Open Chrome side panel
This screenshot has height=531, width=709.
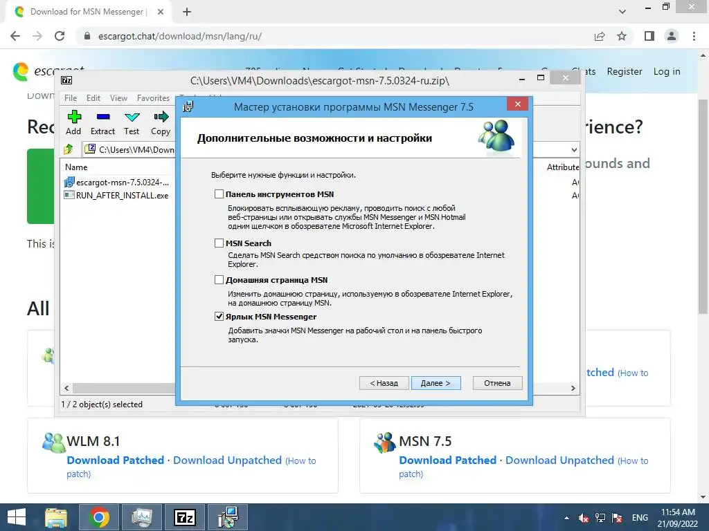(x=649, y=36)
